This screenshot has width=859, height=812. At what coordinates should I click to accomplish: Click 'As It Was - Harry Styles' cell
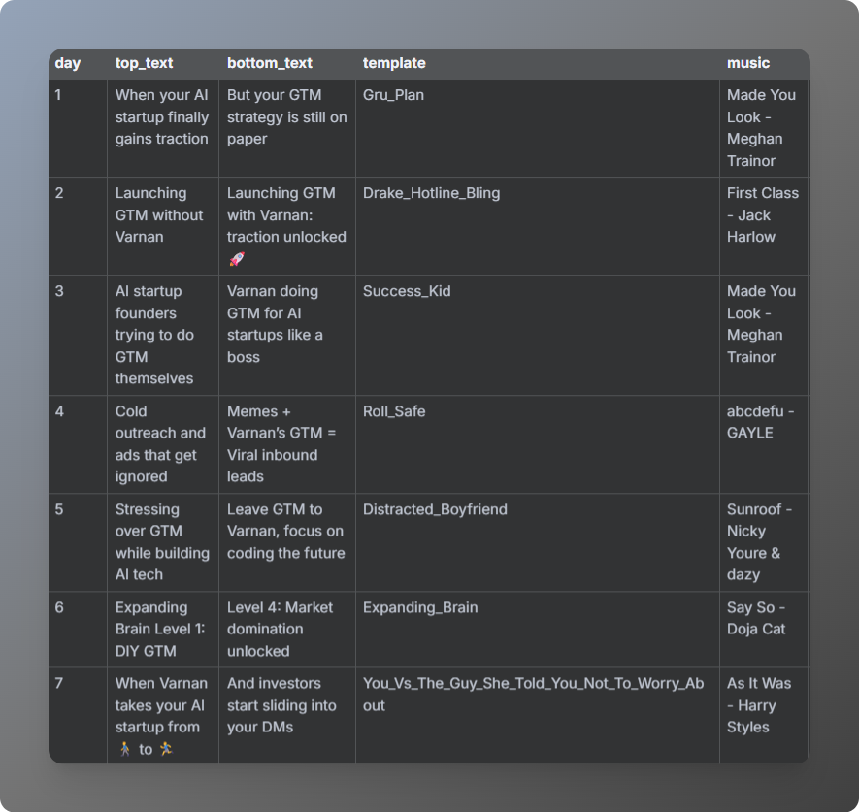pyautogui.click(x=764, y=716)
